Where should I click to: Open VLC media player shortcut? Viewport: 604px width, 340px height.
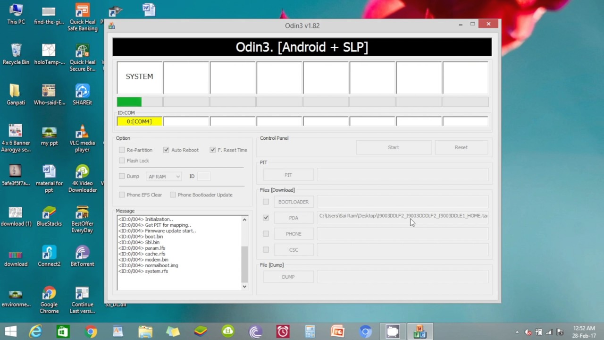(x=83, y=138)
